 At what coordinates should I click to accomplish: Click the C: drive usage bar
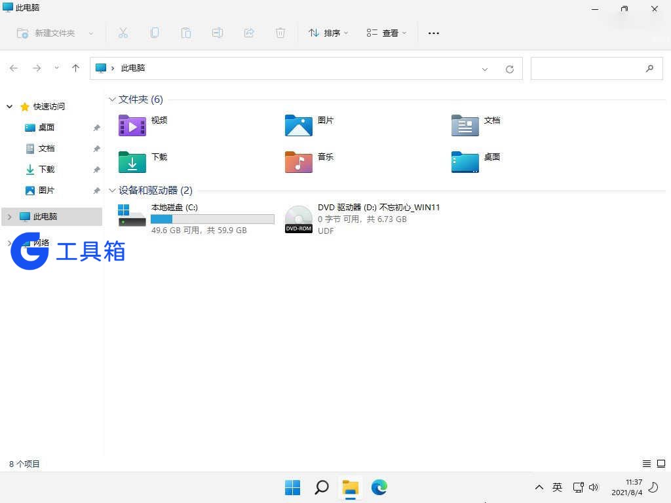[212, 219]
